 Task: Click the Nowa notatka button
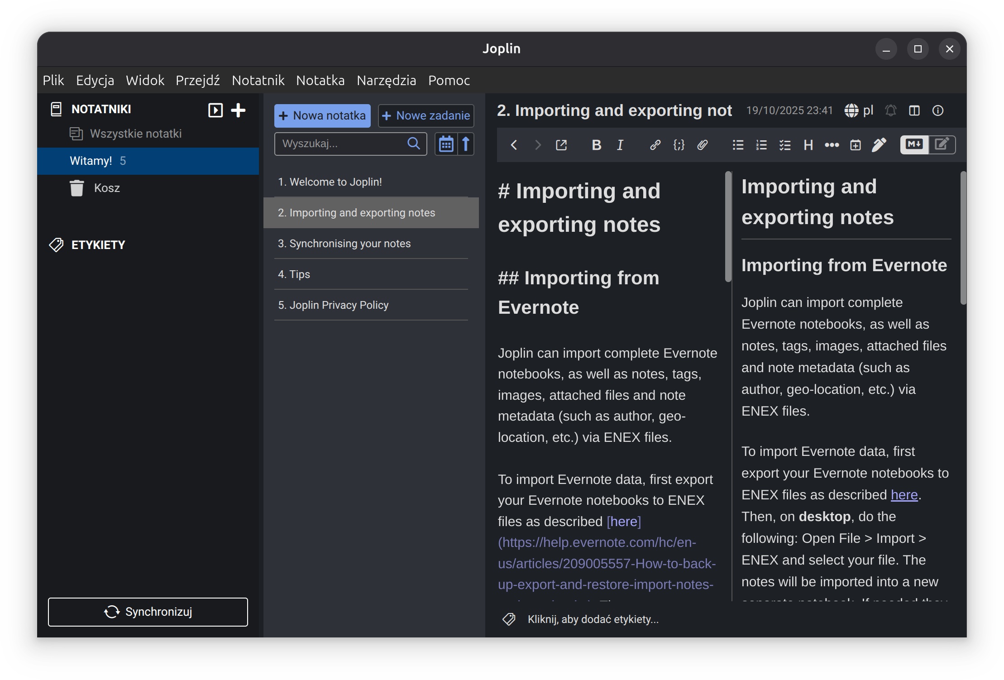(x=322, y=115)
